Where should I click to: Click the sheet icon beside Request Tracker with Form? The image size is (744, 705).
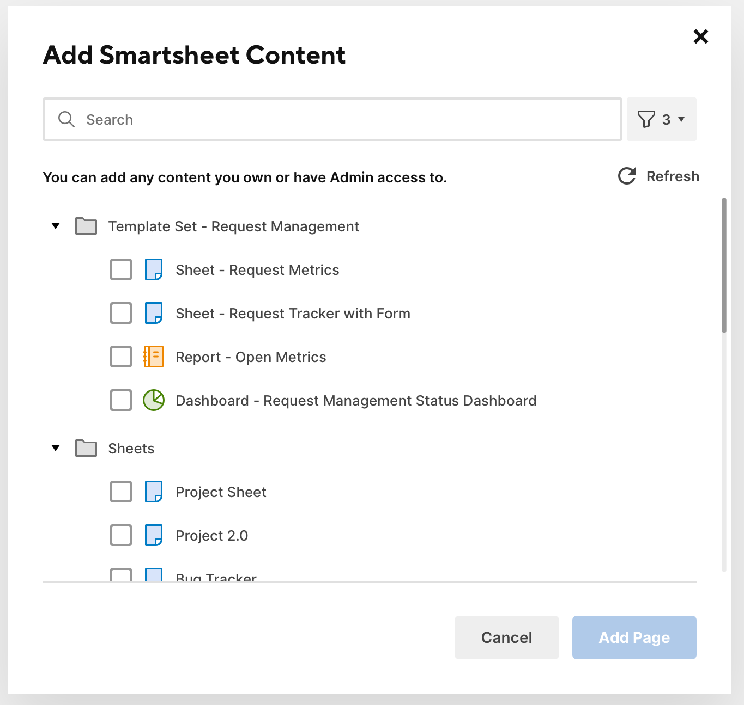[154, 313]
